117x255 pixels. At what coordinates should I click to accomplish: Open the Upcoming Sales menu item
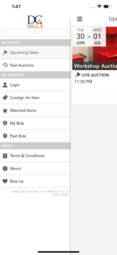[35, 53]
